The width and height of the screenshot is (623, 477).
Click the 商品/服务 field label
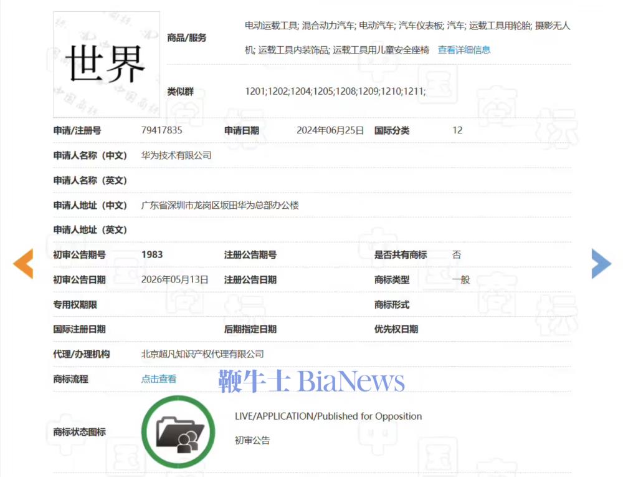tap(187, 38)
